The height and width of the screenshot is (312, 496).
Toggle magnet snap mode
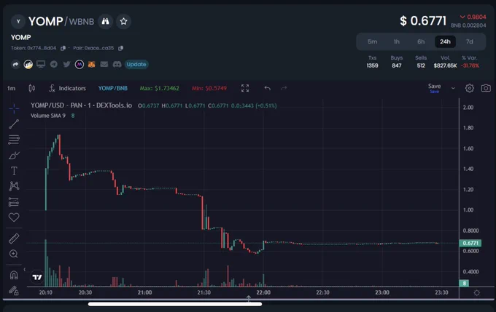[14, 276]
